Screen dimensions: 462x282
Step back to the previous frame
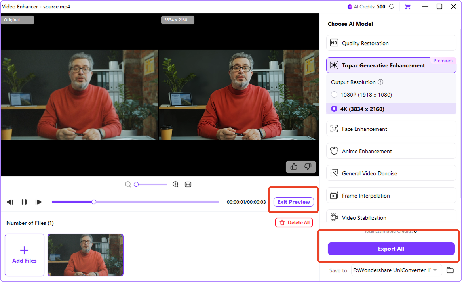tap(10, 202)
